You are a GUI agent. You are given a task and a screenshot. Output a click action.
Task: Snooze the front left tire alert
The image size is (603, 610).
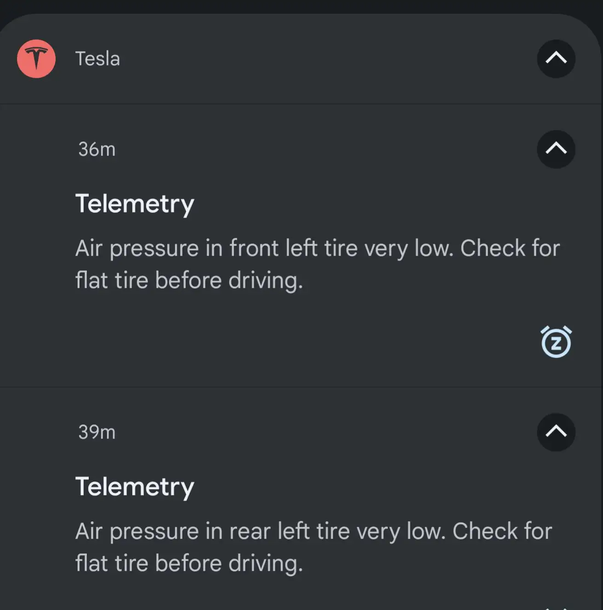(556, 342)
